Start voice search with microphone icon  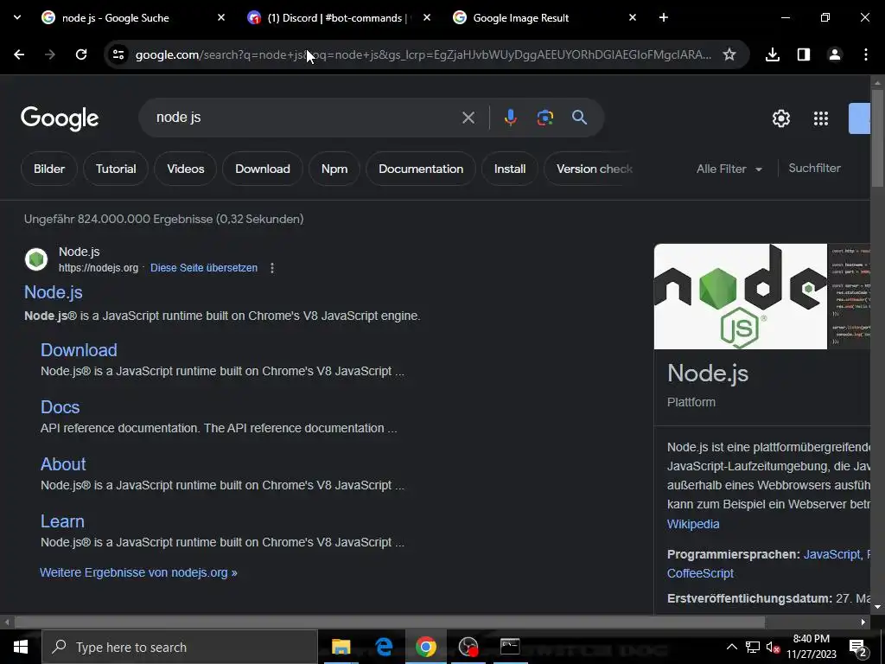(x=510, y=118)
